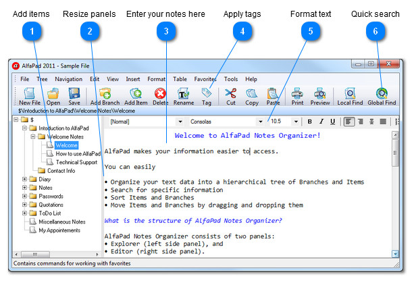The height and width of the screenshot is (281, 412).
Task: Click the italic 'What is the structure' heading
Action: point(193,220)
